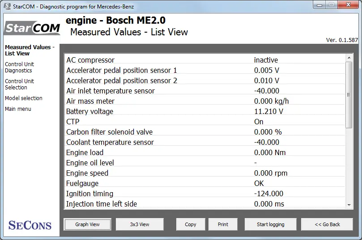Screen dimensions: 362x240
Task: Click the StarCOM title bar app icon
Action: click(x=8, y=6)
